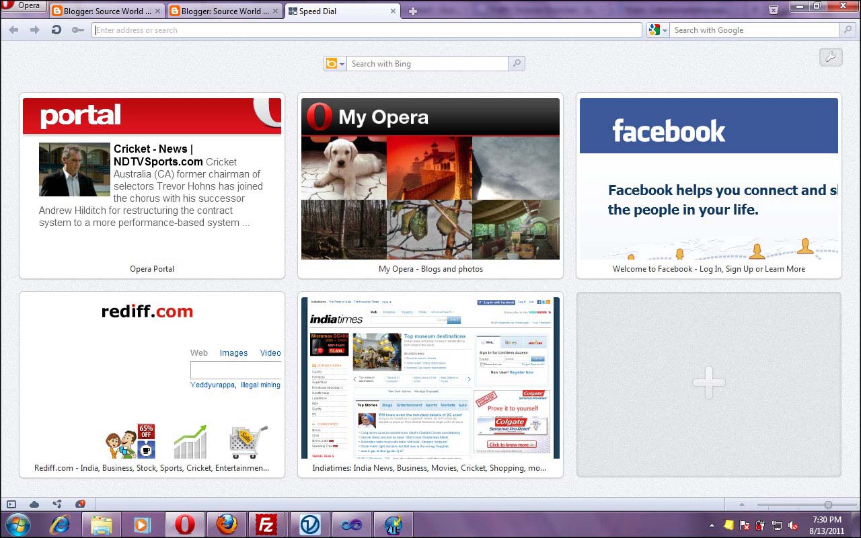Click the muted volume tray icon
Image resolution: width=861 pixels, height=538 pixels.
click(x=793, y=525)
